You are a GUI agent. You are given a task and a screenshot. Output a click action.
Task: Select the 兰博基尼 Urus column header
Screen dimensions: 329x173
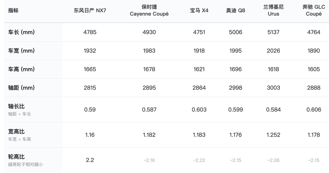point(273,11)
